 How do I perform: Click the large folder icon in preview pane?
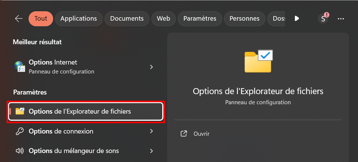pos(258,61)
